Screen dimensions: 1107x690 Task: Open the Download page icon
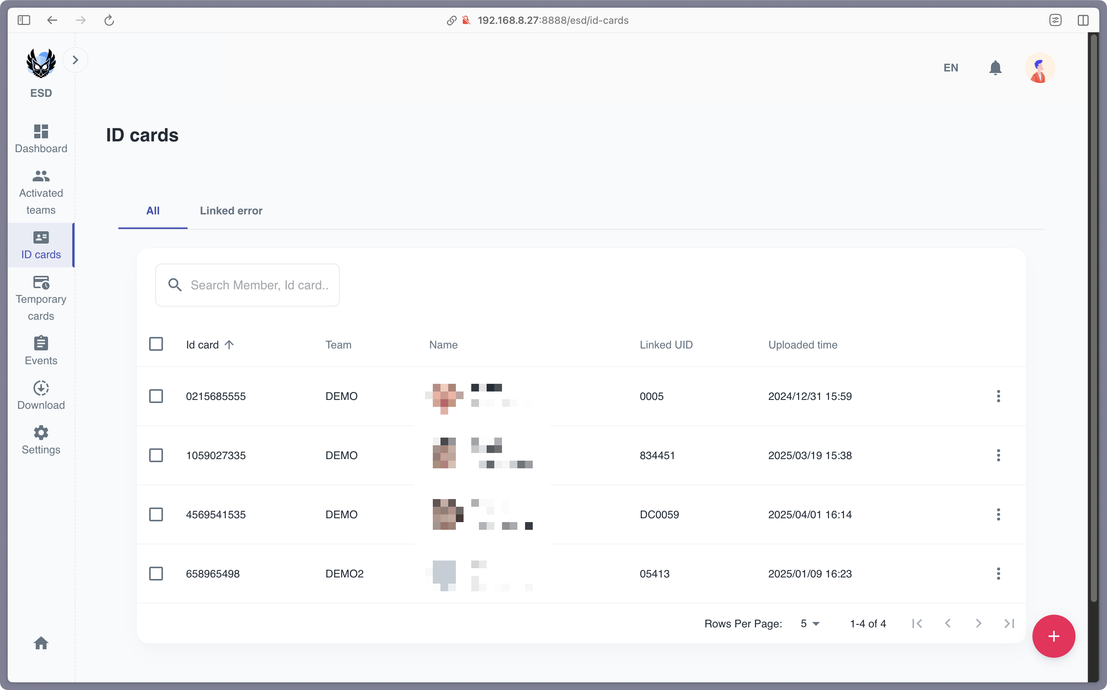(x=41, y=388)
